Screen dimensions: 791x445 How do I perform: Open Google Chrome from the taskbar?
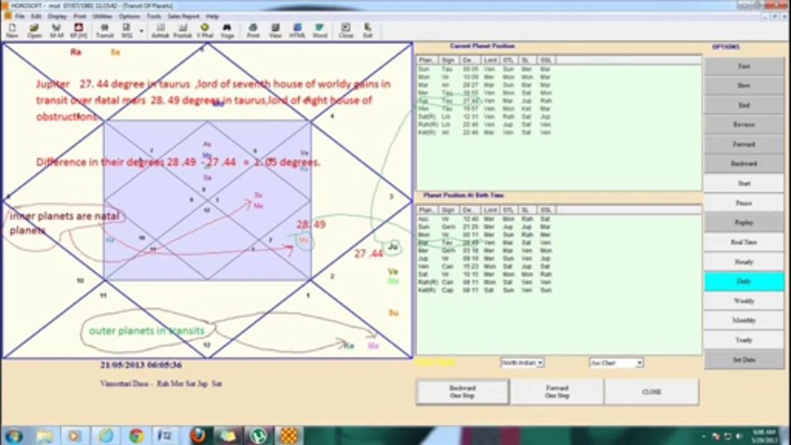click(137, 436)
